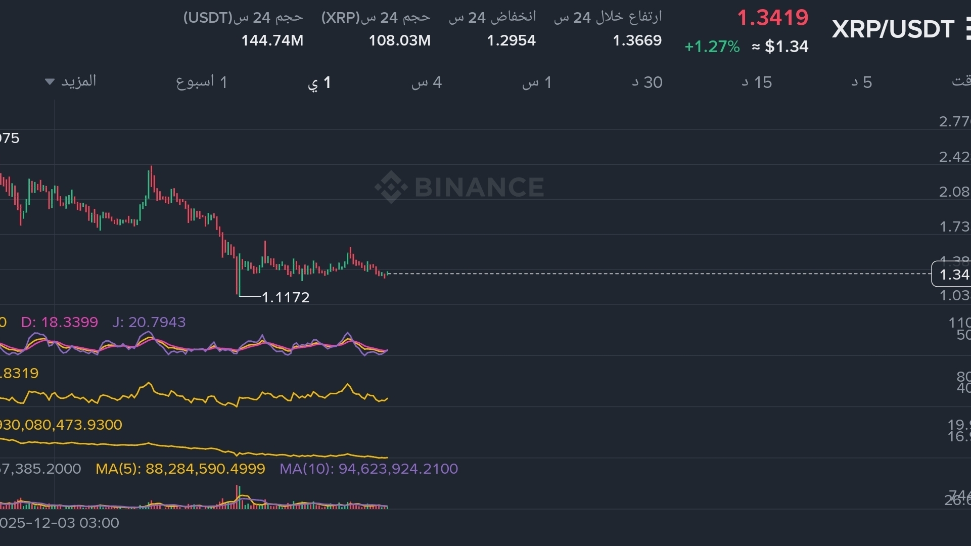Click the المزيد dropdown arrow triangle
This screenshot has width=971, height=546.
coord(50,81)
